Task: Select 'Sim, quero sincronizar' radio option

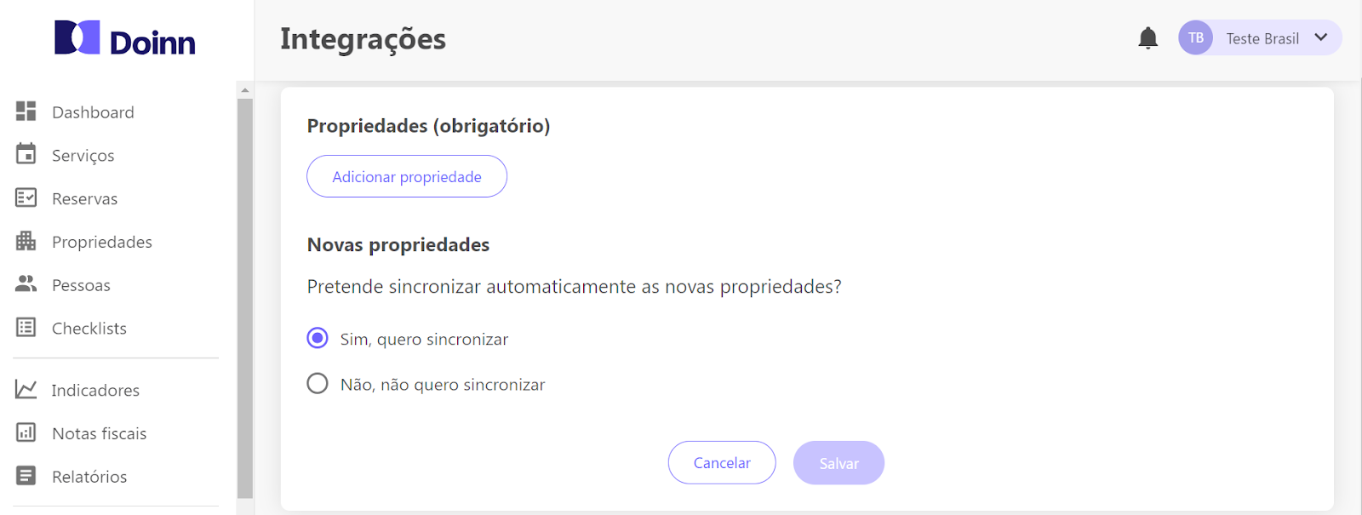Action: click(318, 339)
